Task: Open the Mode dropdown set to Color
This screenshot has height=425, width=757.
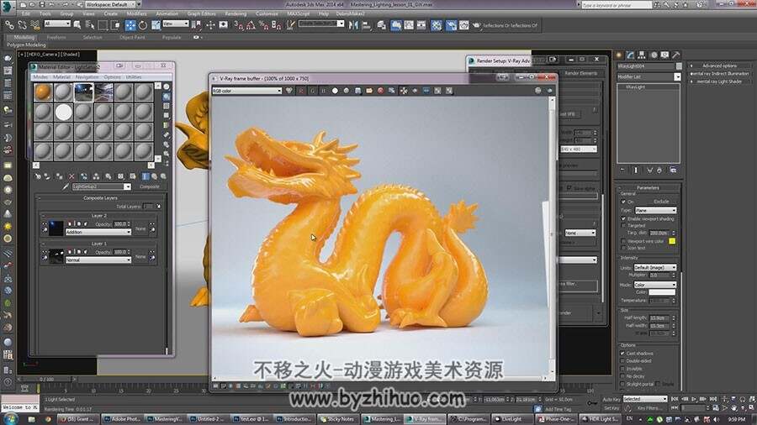Action: 655,285
